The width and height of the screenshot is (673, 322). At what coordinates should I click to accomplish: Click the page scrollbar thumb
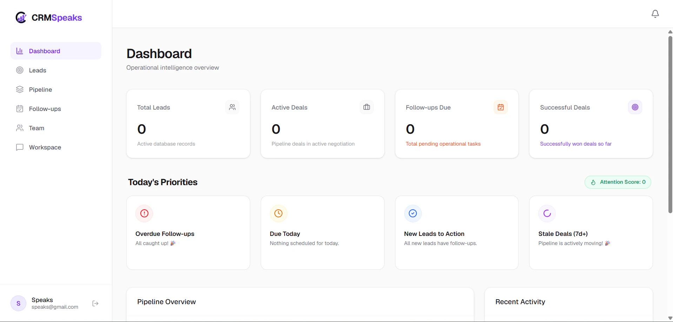pos(670,124)
